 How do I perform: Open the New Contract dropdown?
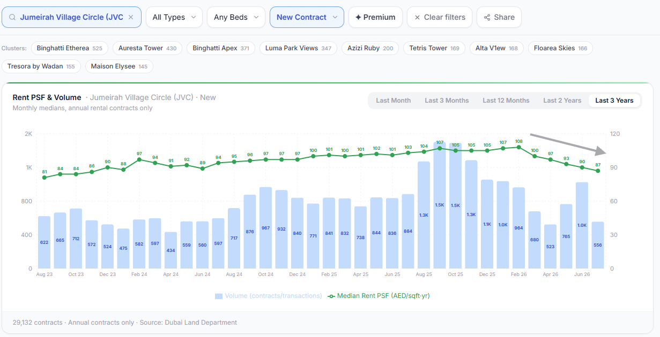coord(307,17)
